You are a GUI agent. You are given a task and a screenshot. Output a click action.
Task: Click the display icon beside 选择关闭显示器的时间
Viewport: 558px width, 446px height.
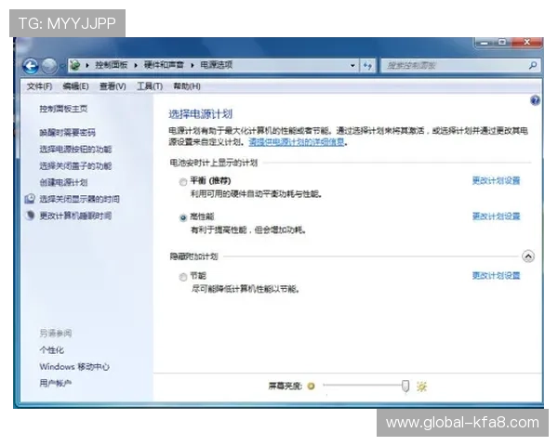coord(30,199)
